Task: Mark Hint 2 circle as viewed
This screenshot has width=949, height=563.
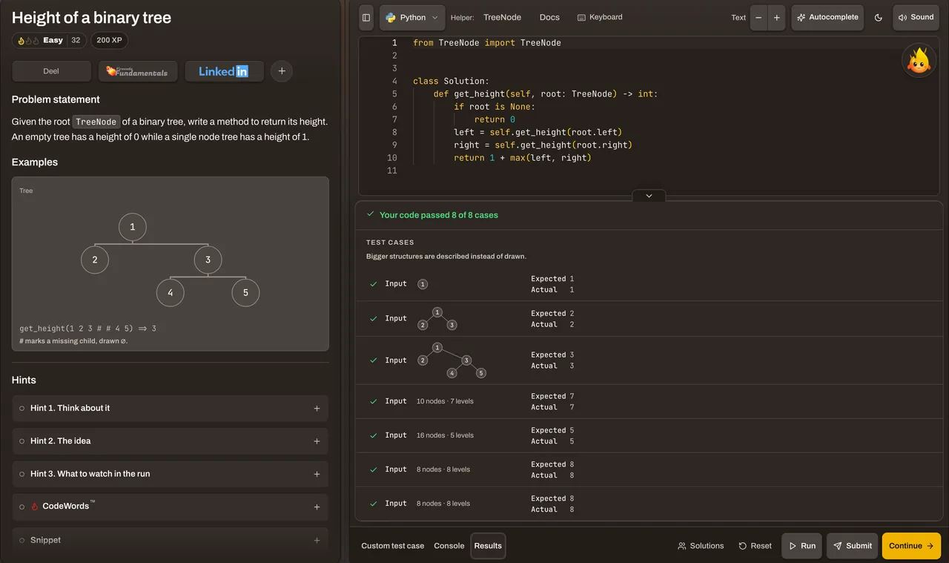Action: pos(22,441)
